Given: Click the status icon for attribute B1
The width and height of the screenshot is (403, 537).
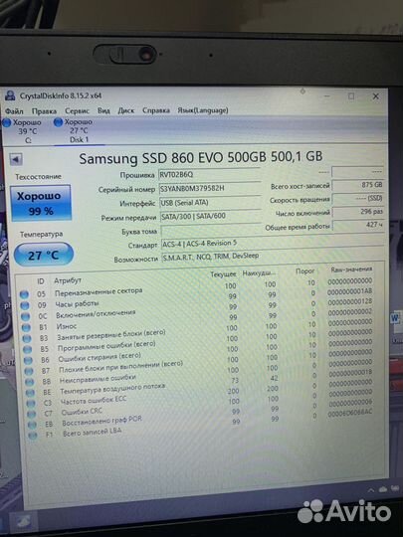Looking at the screenshot, I should coord(26,327).
